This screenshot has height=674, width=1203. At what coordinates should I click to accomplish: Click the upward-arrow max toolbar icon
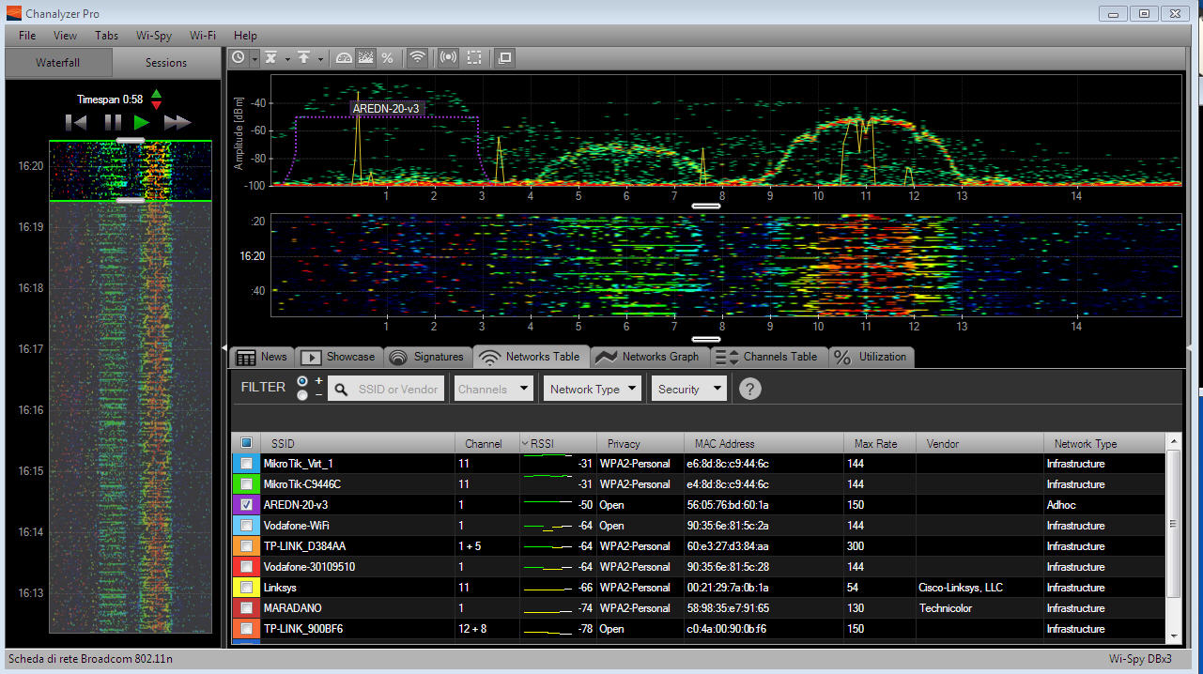point(303,57)
